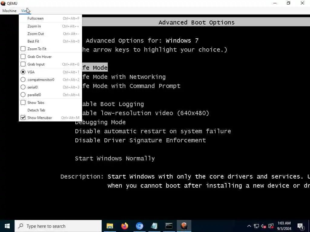
Task: Choose Best Fit menu item
Action: [x=51, y=41]
